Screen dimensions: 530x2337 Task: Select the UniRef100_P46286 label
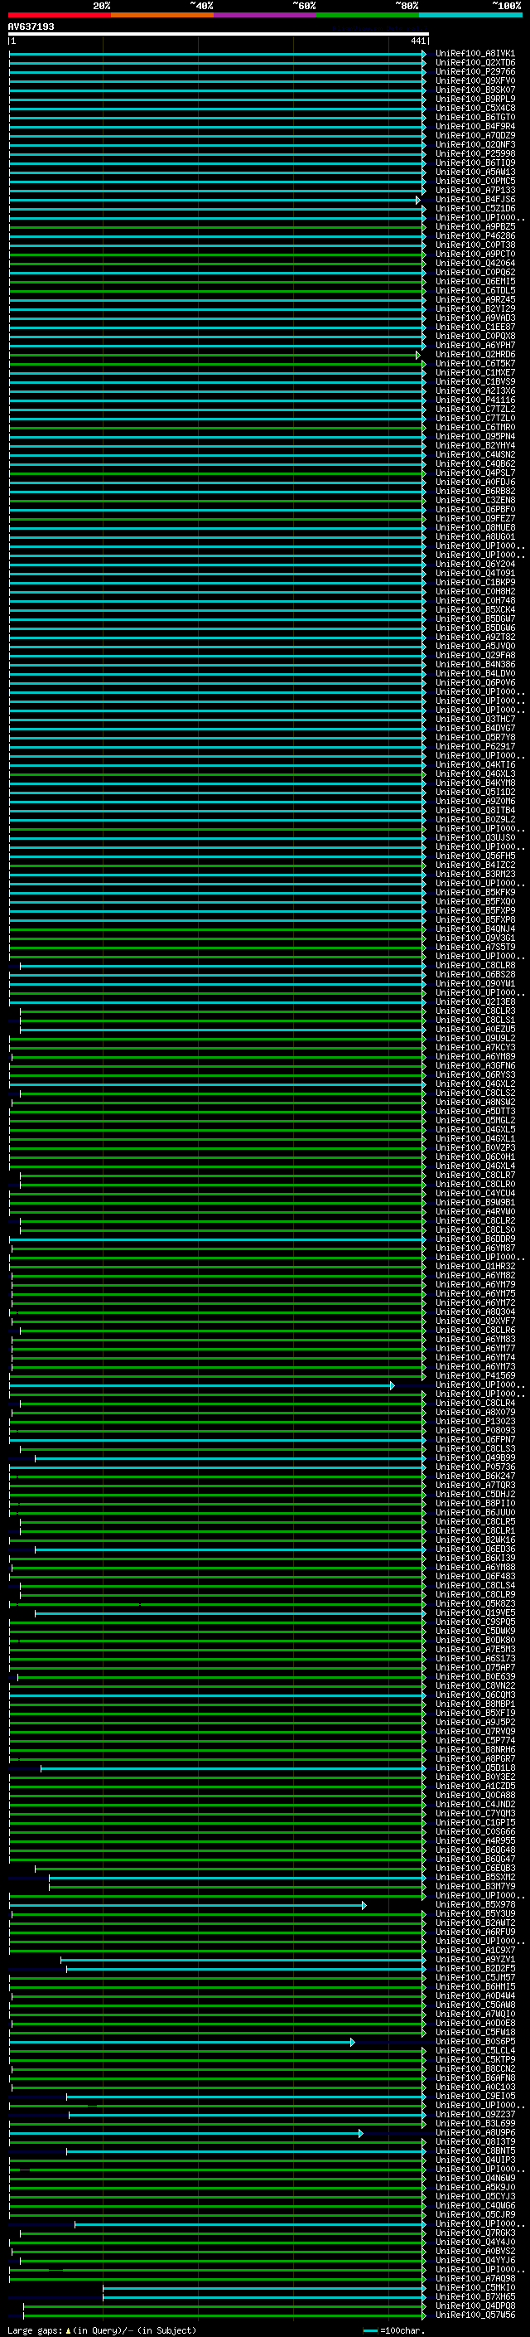[x=475, y=236]
